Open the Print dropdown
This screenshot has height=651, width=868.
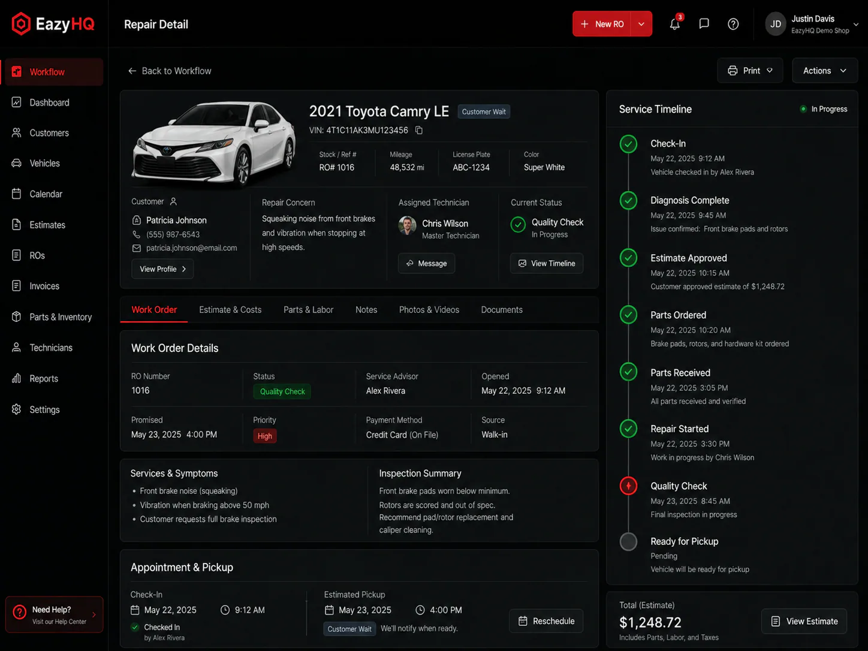point(750,71)
